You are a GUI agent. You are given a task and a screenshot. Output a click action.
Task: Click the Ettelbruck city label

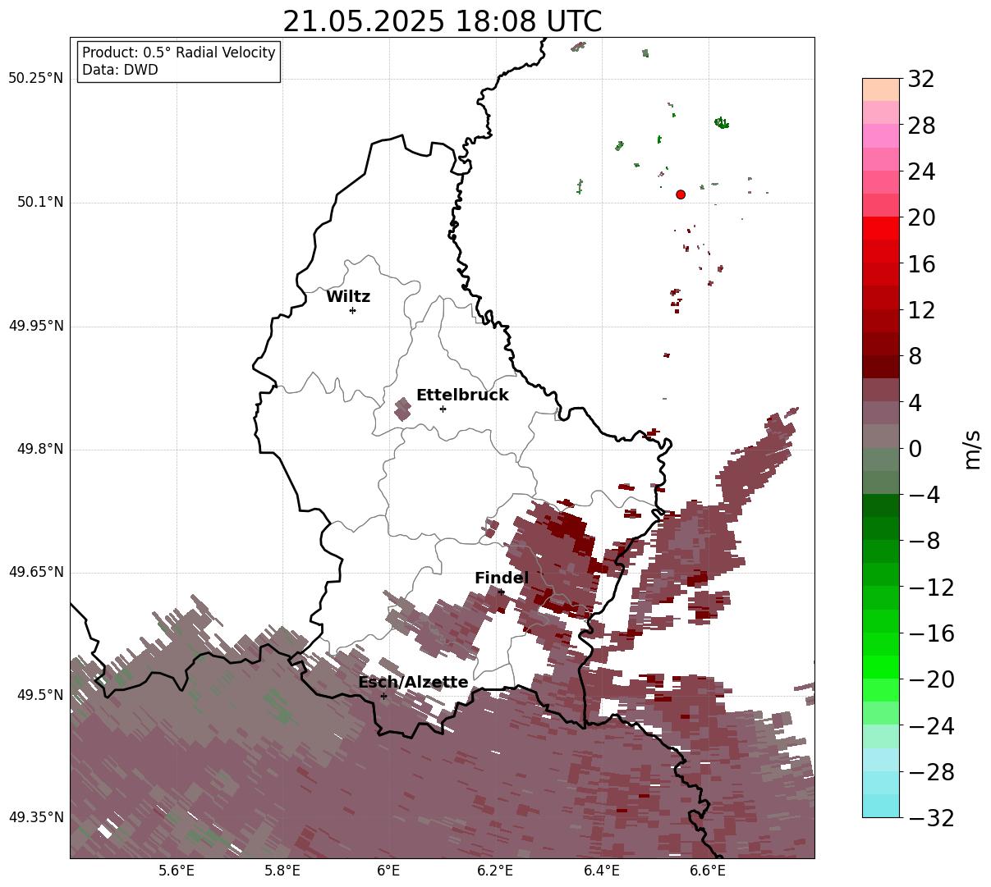pyautogui.click(x=462, y=395)
